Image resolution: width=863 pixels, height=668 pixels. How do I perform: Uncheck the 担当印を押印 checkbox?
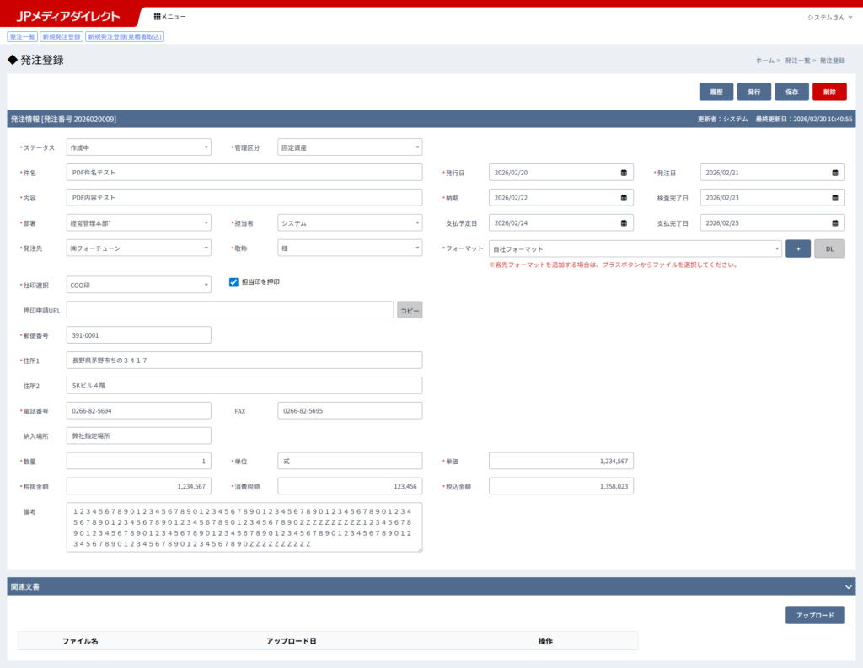(234, 282)
